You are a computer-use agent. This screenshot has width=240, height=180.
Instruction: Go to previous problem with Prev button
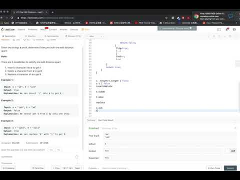click(56, 168)
